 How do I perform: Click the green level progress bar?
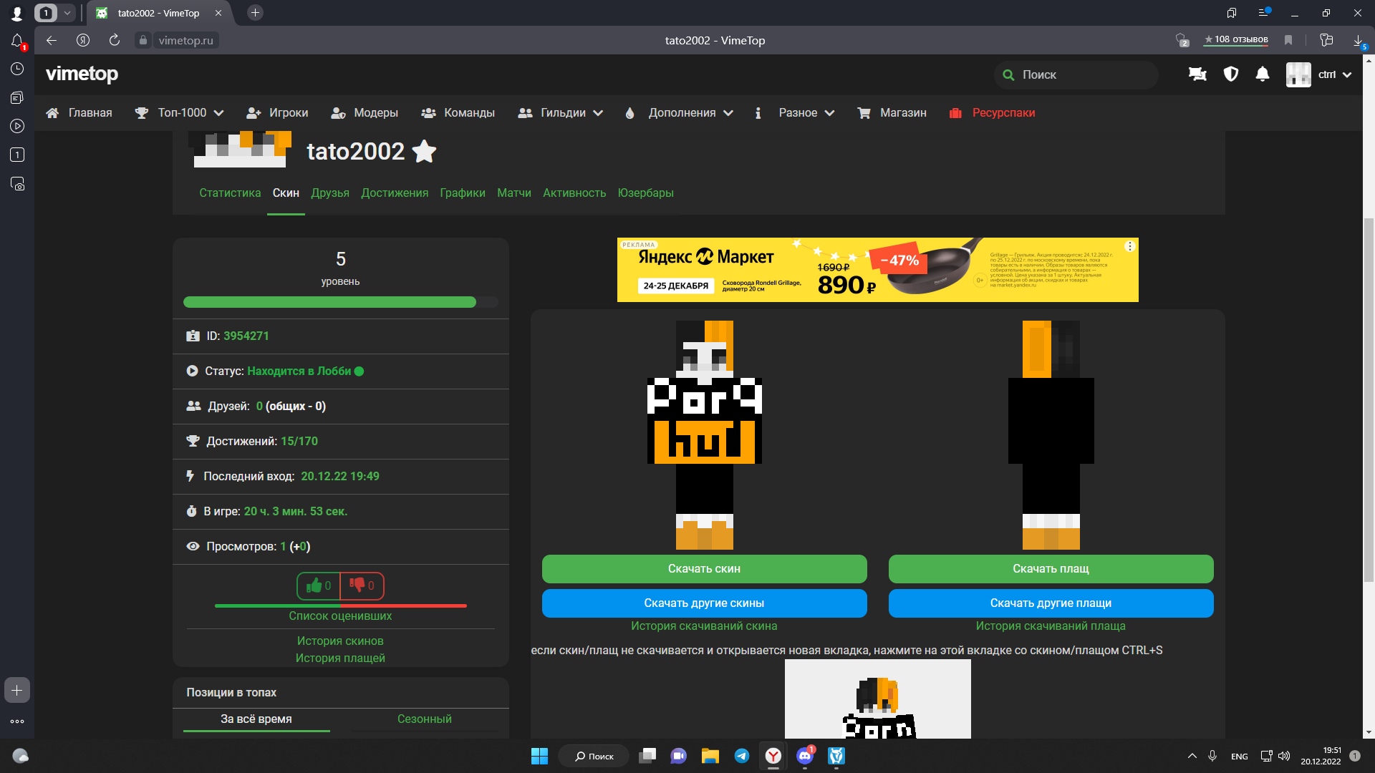pos(330,303)
